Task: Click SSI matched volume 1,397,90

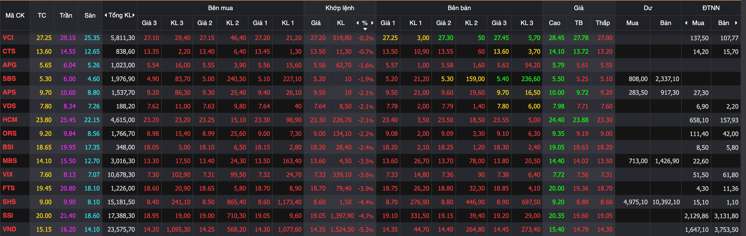Action: point(342,216)
